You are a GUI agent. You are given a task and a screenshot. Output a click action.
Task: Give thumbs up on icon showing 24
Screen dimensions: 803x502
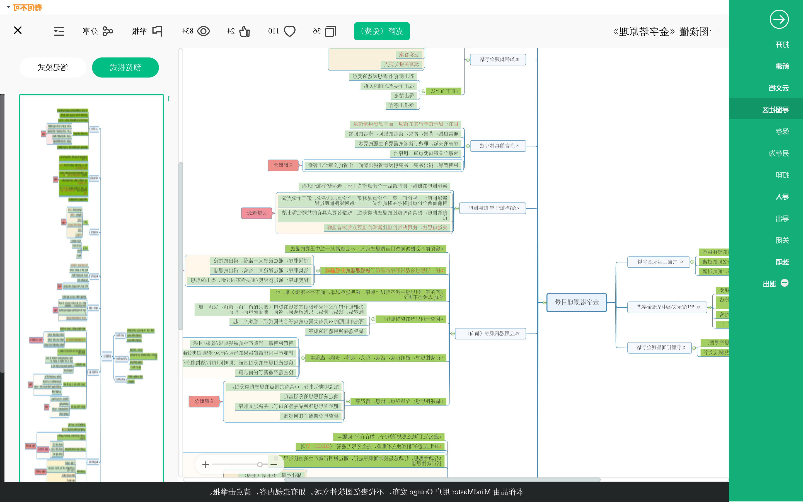245,31
